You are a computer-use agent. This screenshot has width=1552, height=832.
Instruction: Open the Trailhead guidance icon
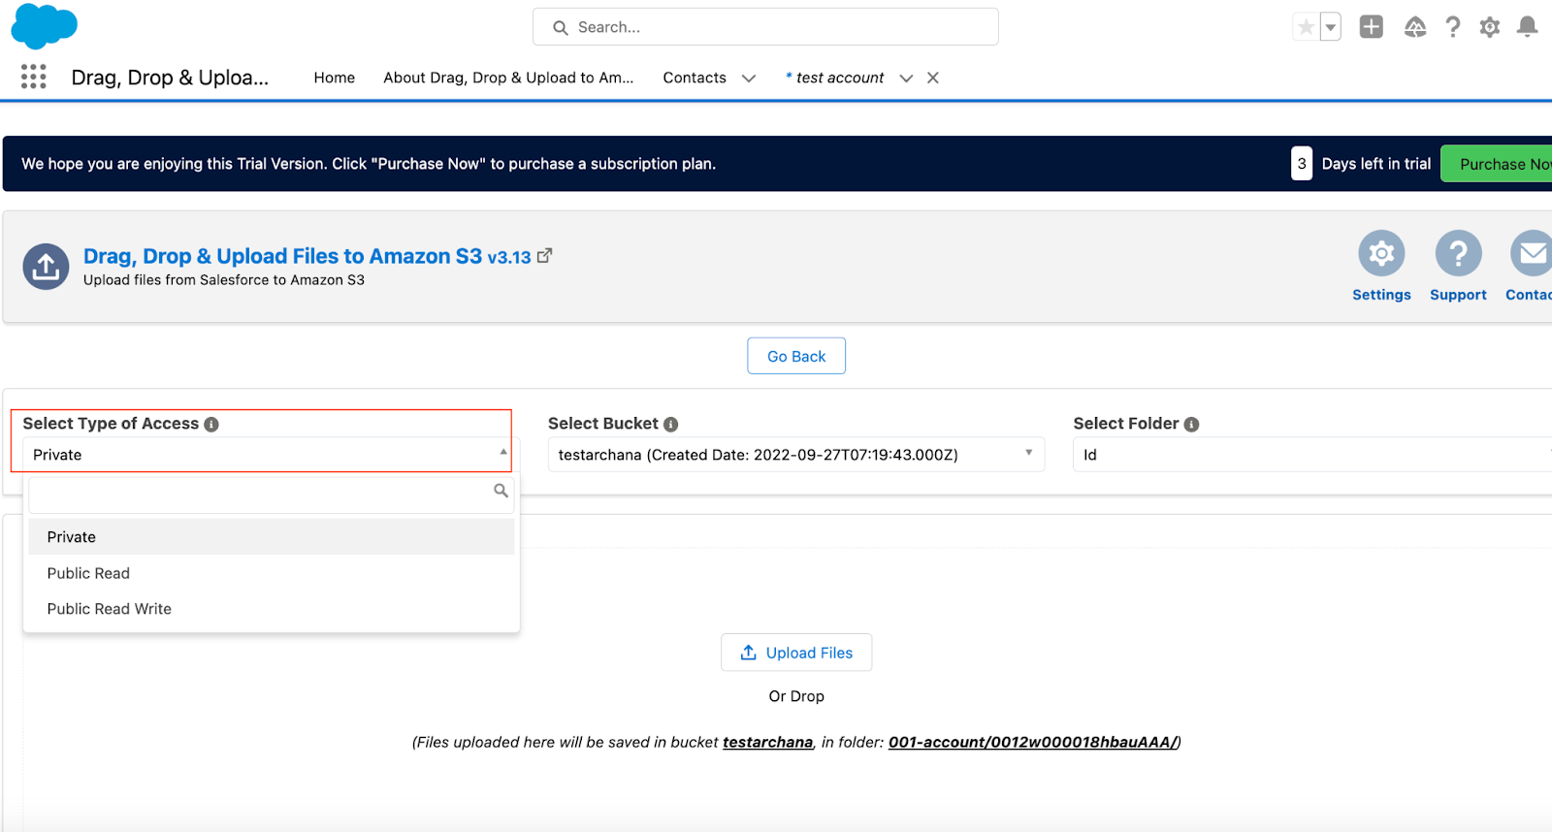point(1415,27)
